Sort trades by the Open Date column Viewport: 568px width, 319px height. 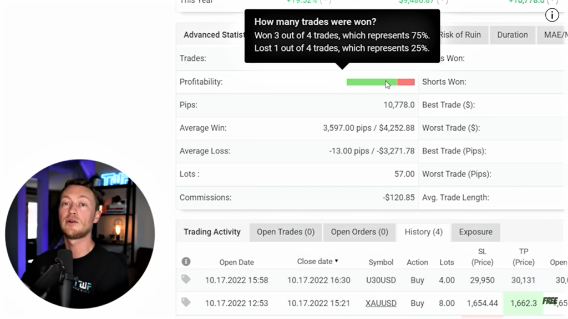tap(236, 263)
